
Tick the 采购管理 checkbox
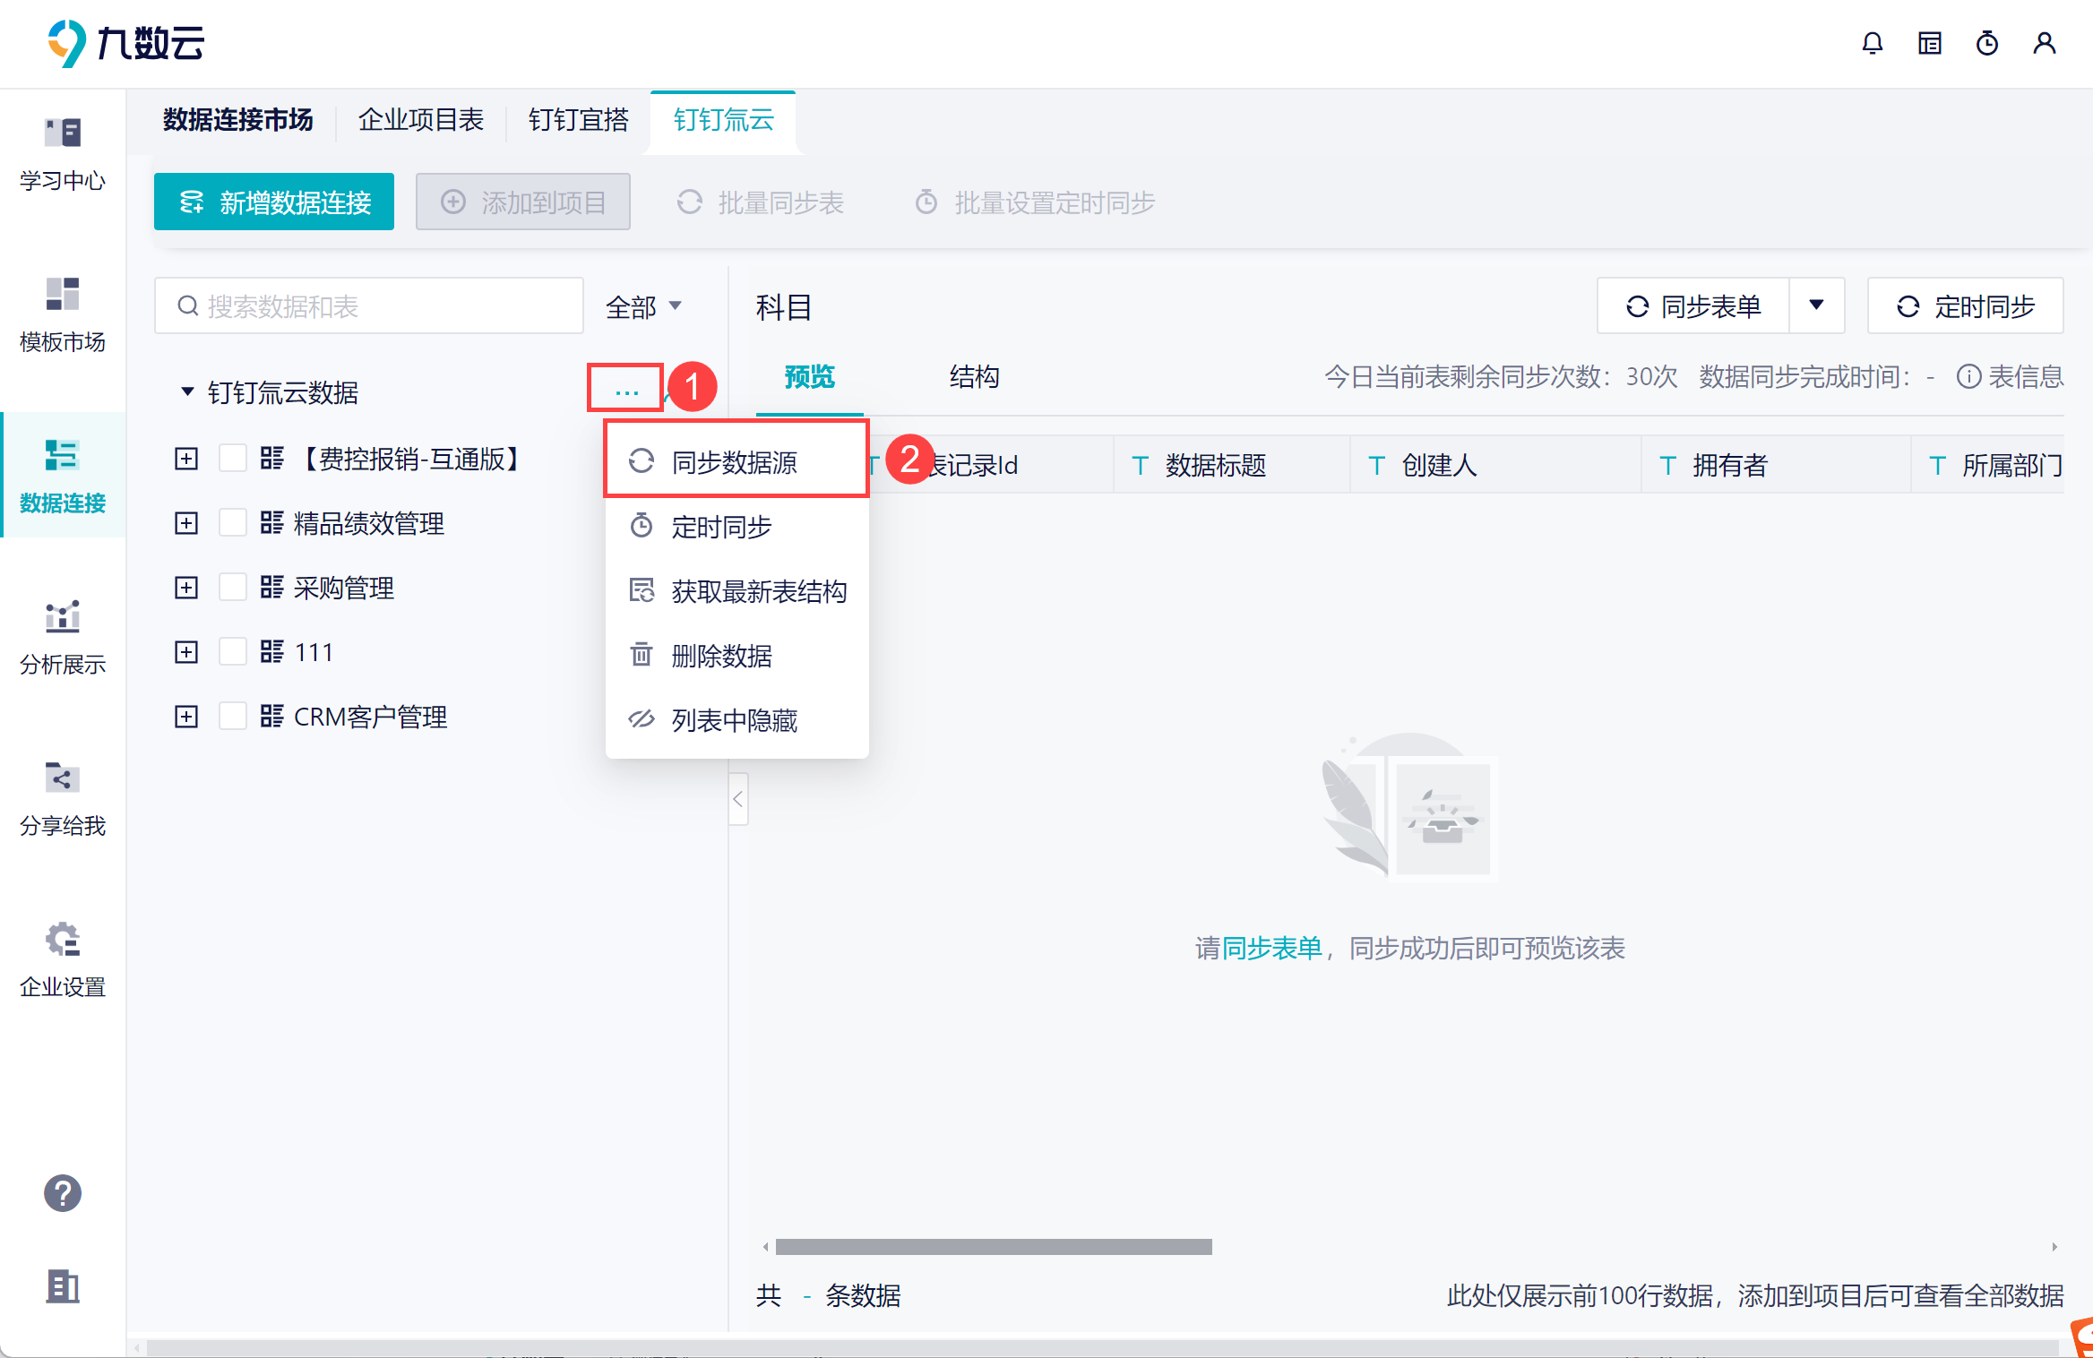click(233, 588)
